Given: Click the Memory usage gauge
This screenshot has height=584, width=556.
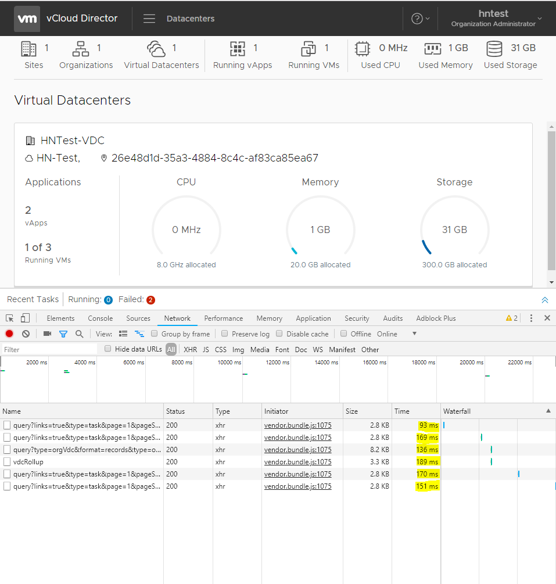Looking at the screenshot, I should (321, 227).
